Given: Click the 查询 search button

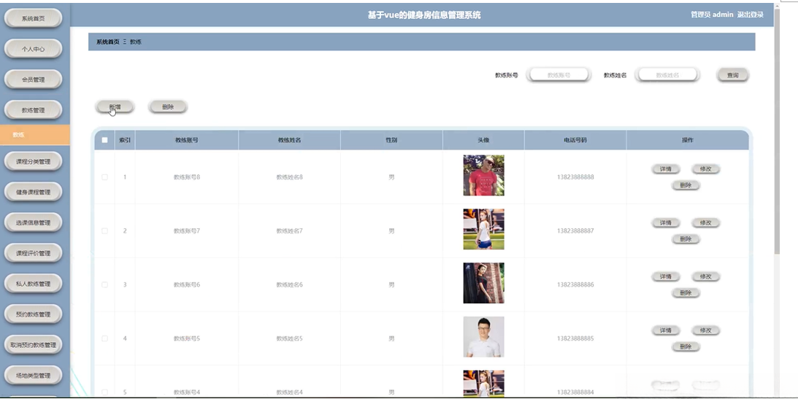Looking at the screenshot, I should 732,74.
